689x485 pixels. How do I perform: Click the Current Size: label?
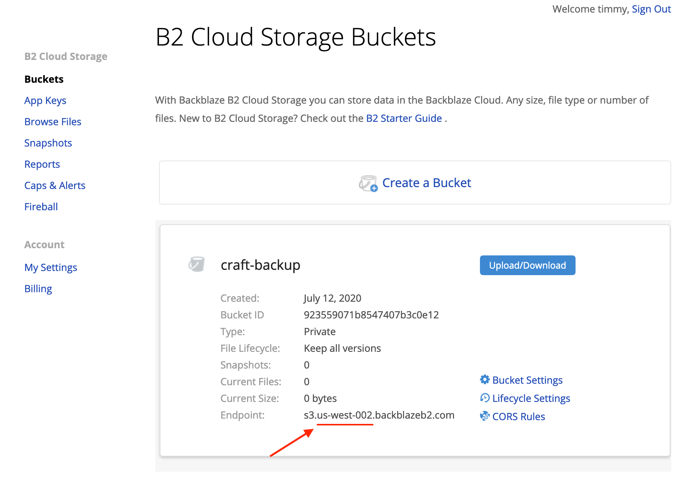[x=250, y=398]
